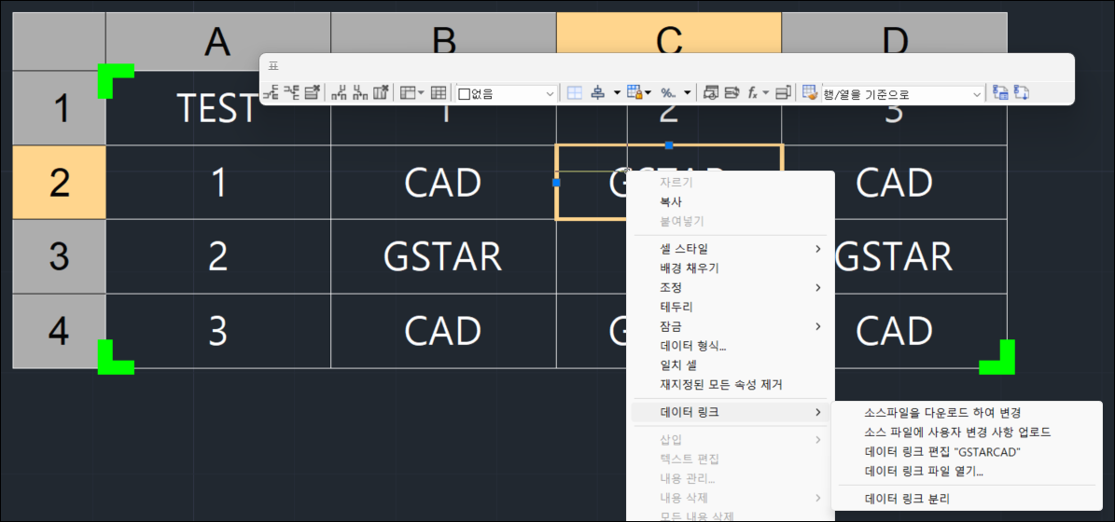Open the highlighted 데이터 링크 menu item

point(730,412)
